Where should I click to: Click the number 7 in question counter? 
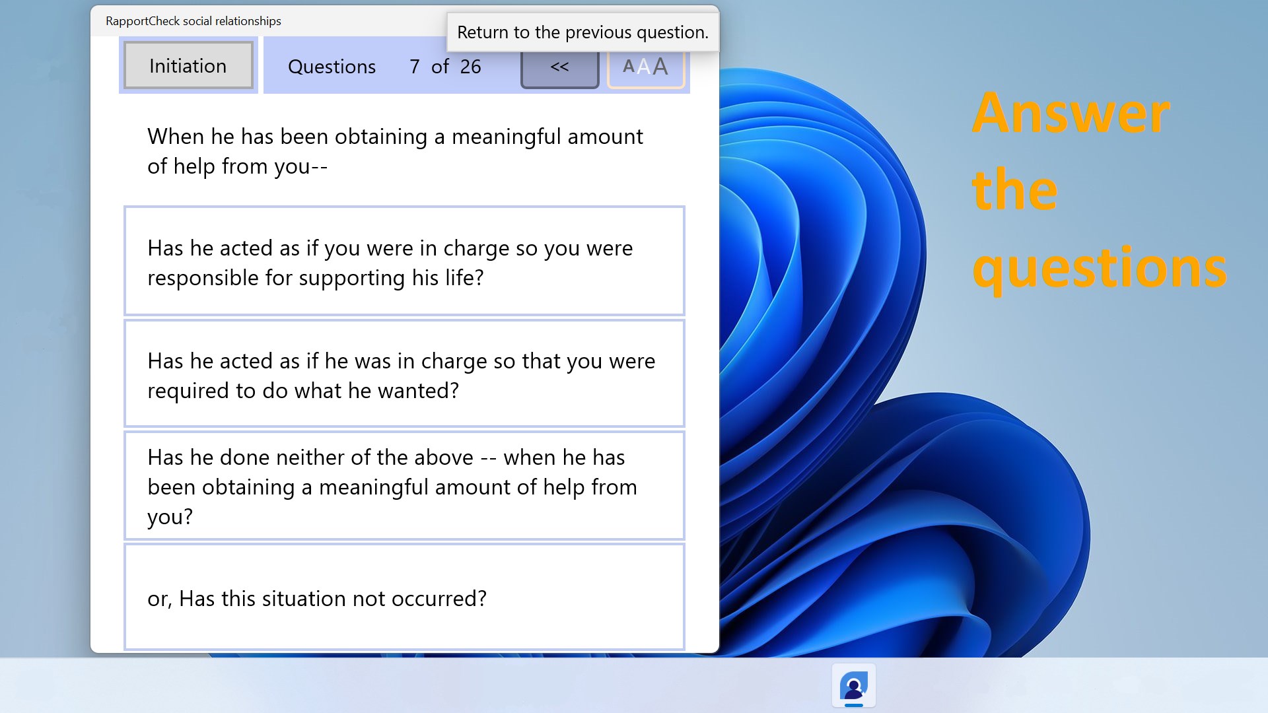pos(414,67)
